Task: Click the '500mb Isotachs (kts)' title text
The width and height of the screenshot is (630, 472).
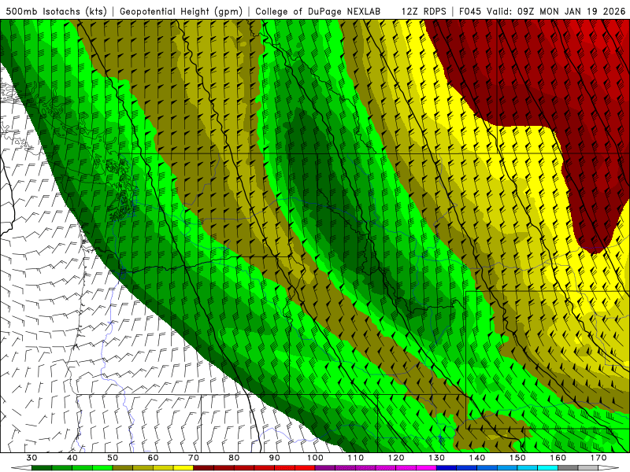Action: tap(57, 11)
